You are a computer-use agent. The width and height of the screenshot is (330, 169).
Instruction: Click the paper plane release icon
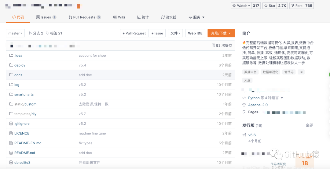[x=244, y=135]
